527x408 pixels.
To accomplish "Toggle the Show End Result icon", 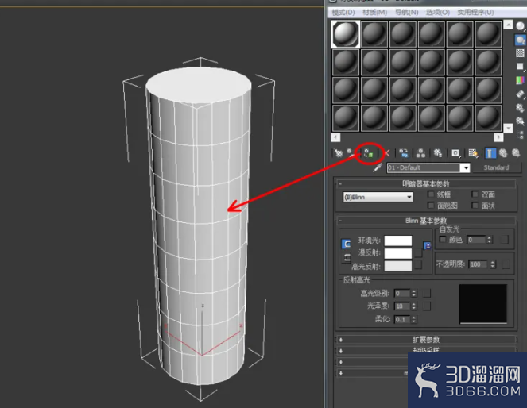I will [x=490, y=153].
